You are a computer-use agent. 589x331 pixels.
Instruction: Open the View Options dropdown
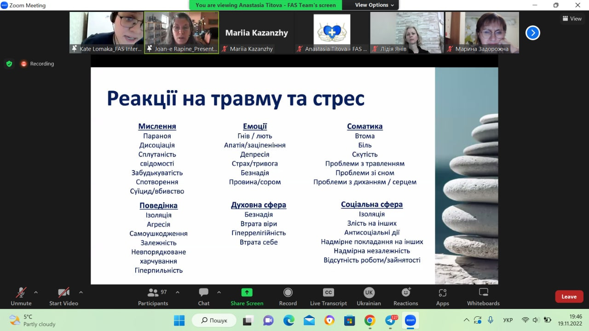pyautogui.click(x=374, y=5)
